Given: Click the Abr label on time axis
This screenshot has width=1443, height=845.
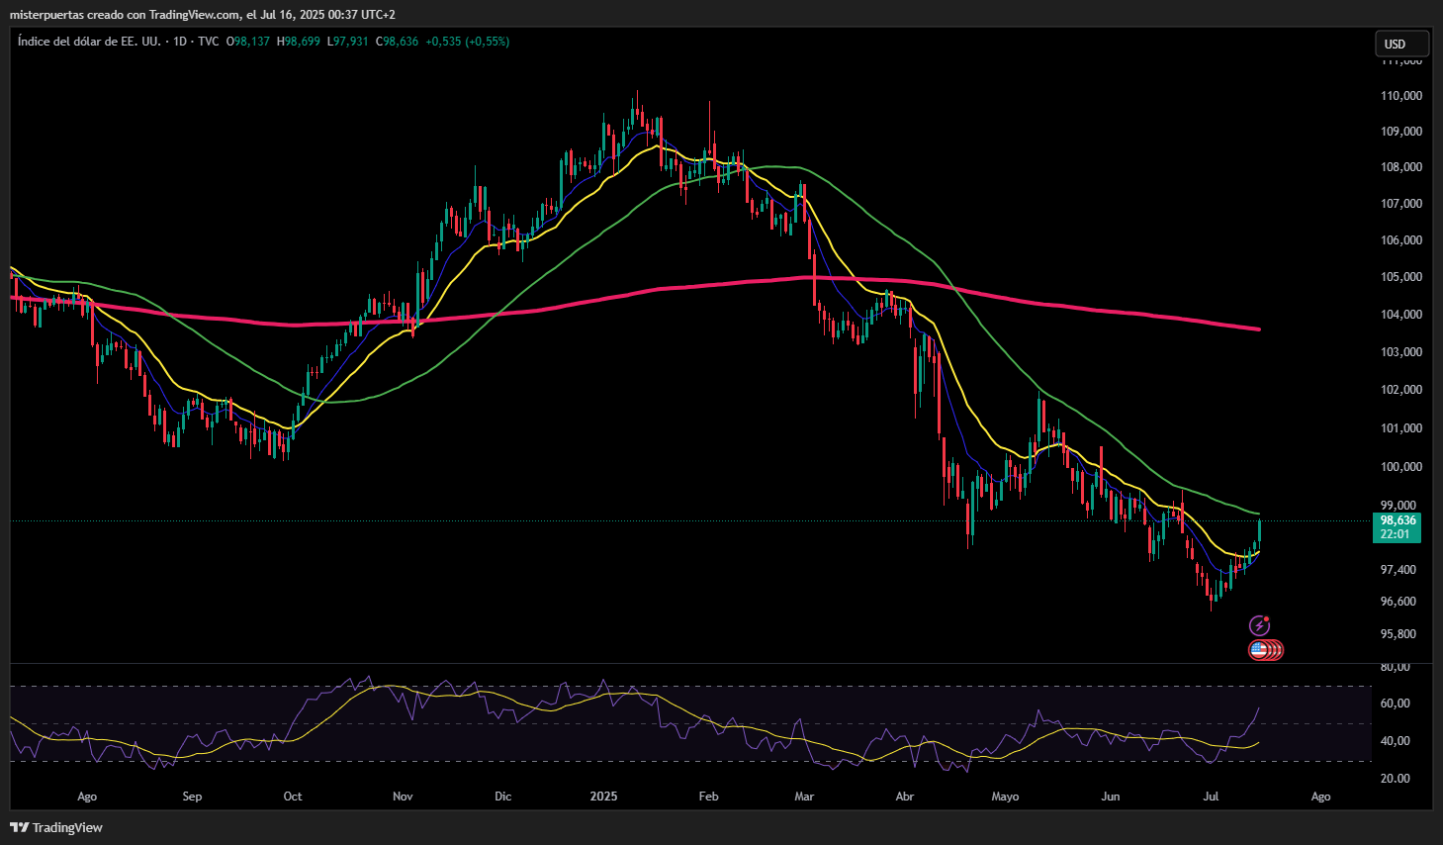Looking at the screenshot, I should (x=904, y=797).
